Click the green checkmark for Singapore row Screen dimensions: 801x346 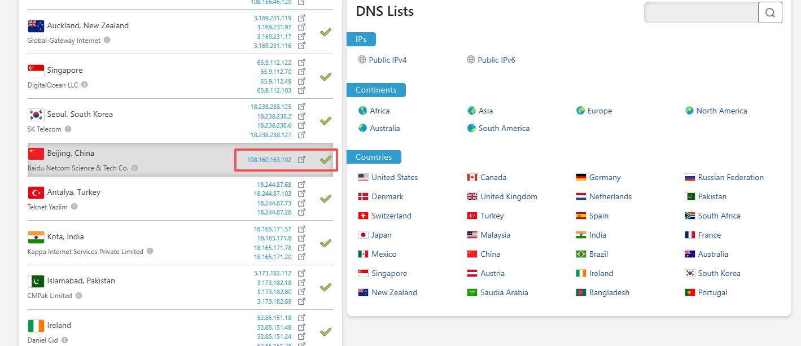pos(325,77)
